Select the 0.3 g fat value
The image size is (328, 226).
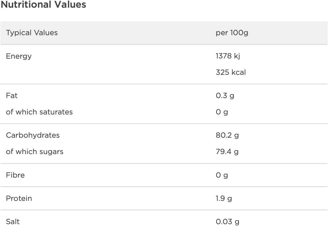(225, 96)
